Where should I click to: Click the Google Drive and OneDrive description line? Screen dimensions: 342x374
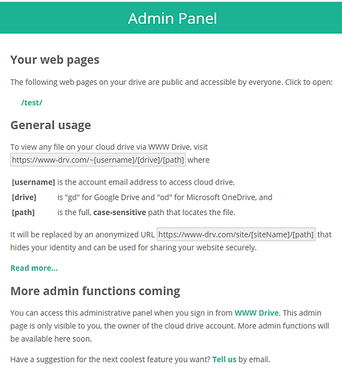[165, 197]
